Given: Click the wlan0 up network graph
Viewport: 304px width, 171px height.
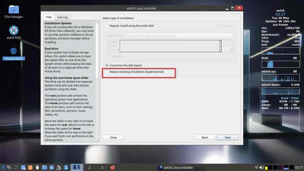Looking at the screenshot, I should pos(280,77).
